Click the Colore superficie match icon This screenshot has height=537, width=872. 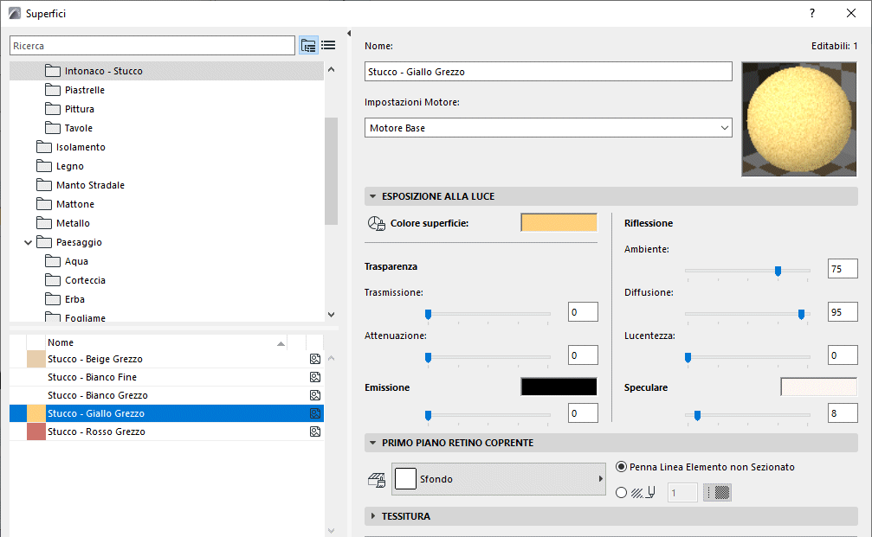point(376,224)
